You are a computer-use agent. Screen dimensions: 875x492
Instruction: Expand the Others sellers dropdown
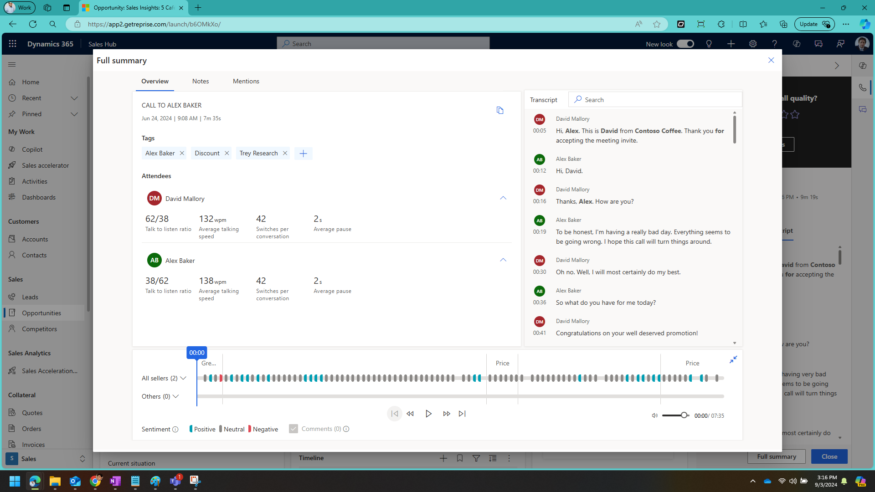point(176,396)
